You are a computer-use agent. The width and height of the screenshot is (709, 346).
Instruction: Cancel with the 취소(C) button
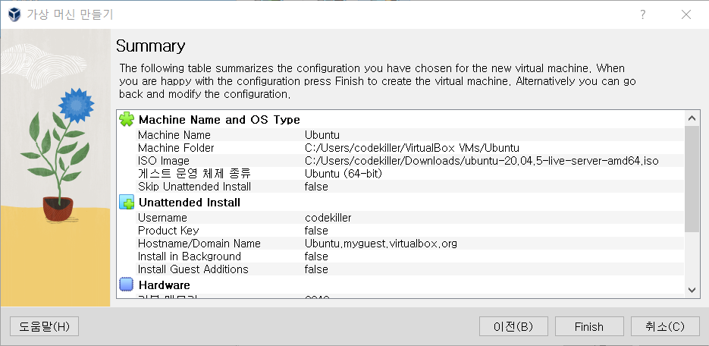665,326
